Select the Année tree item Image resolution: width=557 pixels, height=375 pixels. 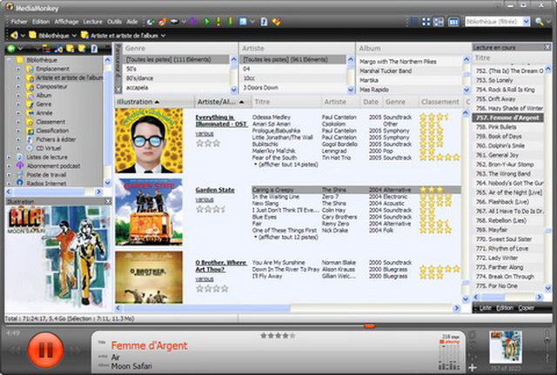[x=44, y=113]
